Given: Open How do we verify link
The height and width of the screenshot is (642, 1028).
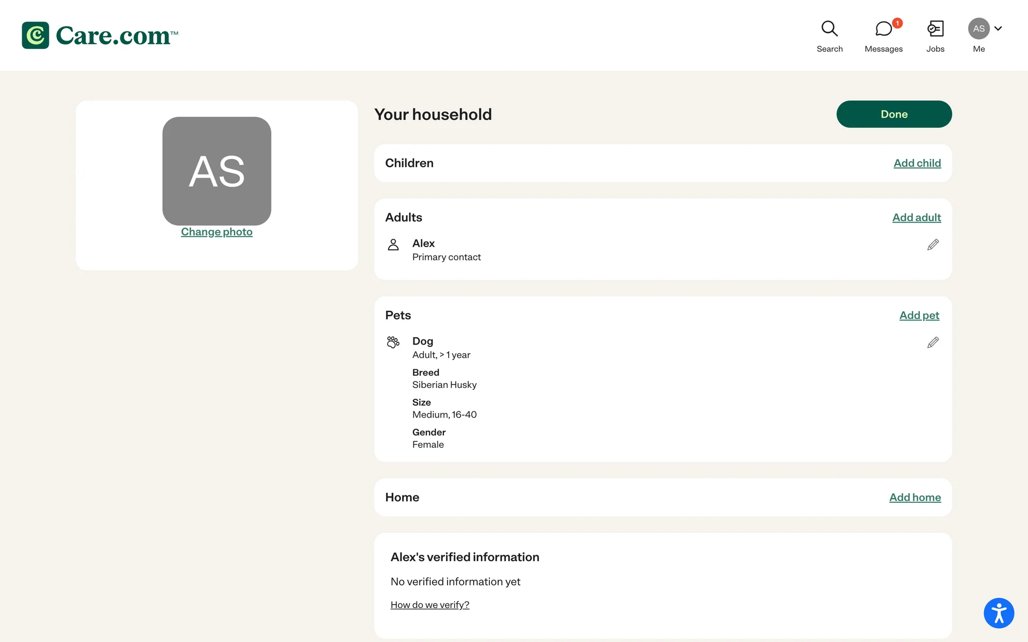Looking at the screenshot, I should 429,605.
